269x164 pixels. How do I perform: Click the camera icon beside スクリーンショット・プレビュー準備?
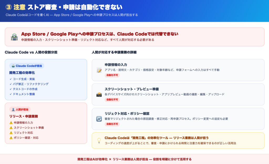click(99, 94)
